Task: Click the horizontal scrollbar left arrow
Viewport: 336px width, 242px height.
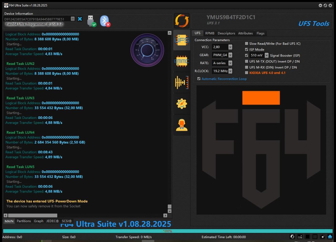Action: coord(5,215)
